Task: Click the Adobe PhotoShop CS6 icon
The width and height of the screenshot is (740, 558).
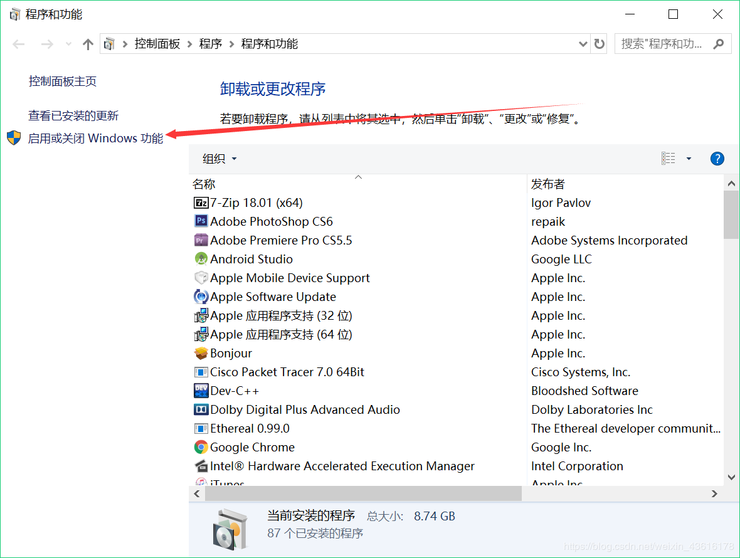Action: click(x=201, y=221)
